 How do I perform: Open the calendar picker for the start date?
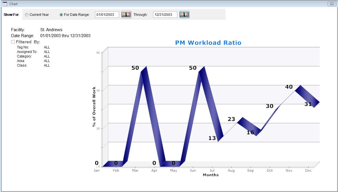(126, 14)
